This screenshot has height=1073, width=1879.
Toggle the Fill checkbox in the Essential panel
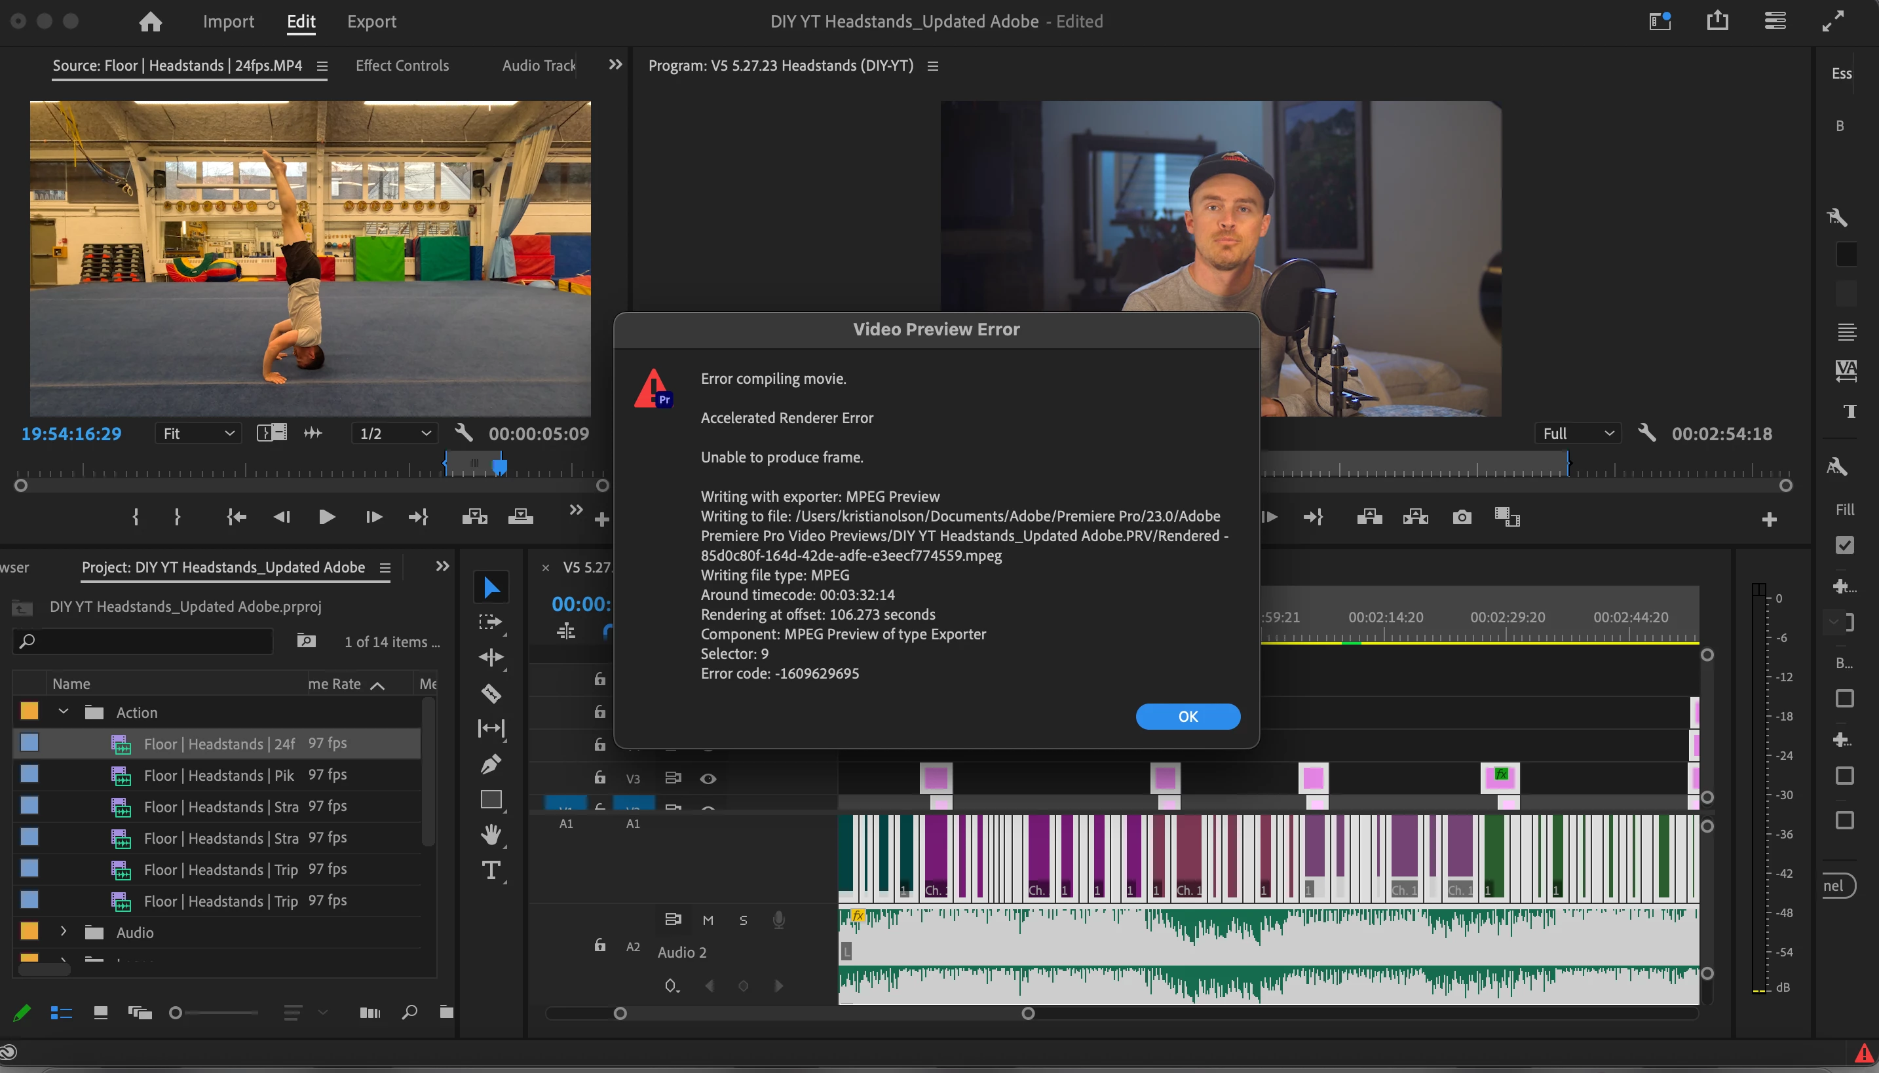[1844, 545]
